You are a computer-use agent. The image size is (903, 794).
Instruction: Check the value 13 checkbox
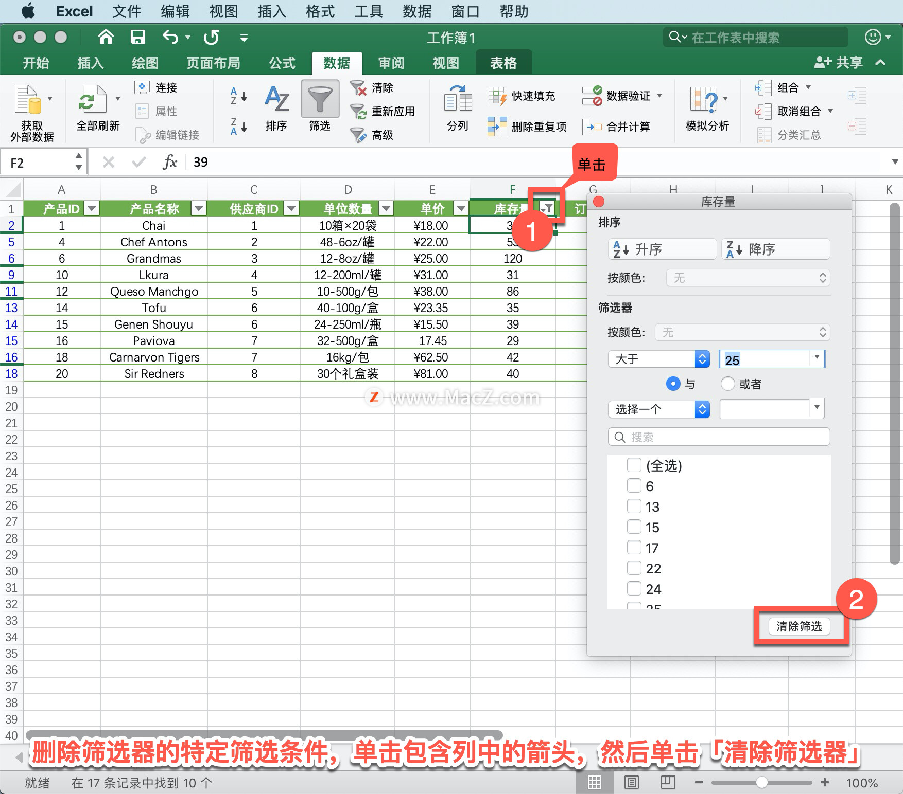click(634, 506)
